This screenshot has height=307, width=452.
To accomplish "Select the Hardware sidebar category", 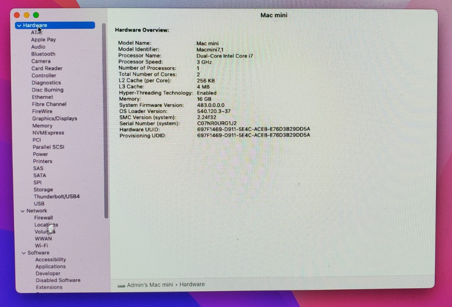I will 55,25.
